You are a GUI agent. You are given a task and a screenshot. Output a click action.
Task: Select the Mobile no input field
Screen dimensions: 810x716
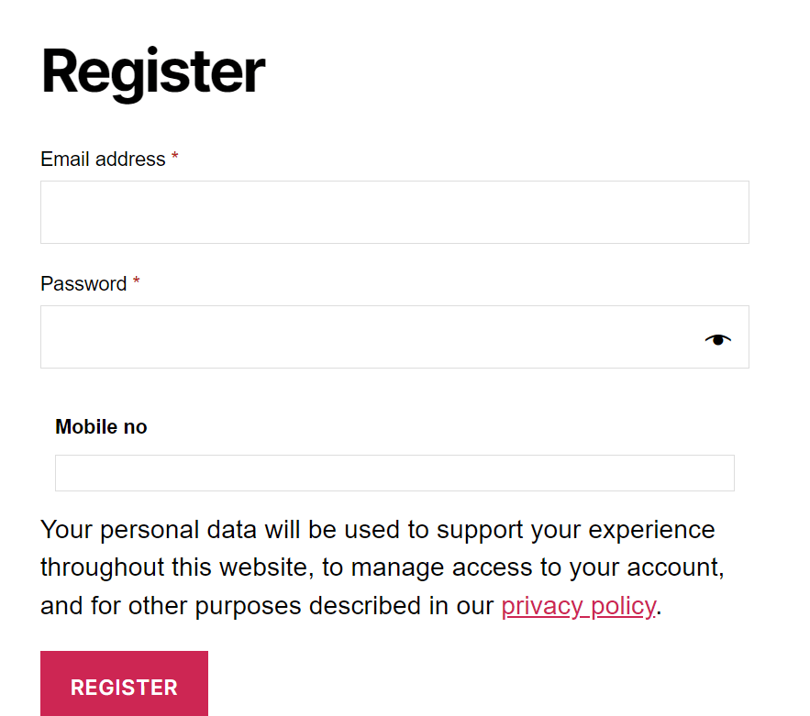pyautogui.click(x=394, y=473)
